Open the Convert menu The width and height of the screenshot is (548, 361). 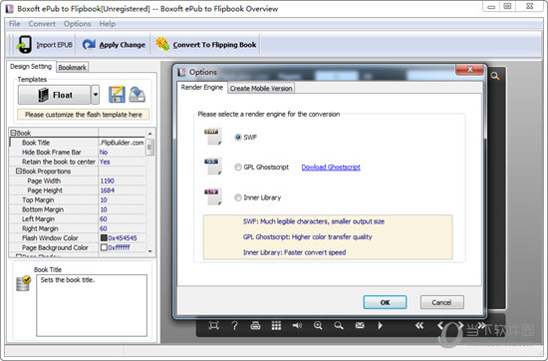pos(42,24)
